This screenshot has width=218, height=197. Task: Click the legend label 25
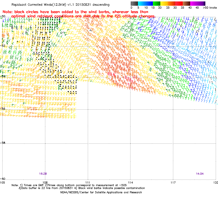coord(168,8)
